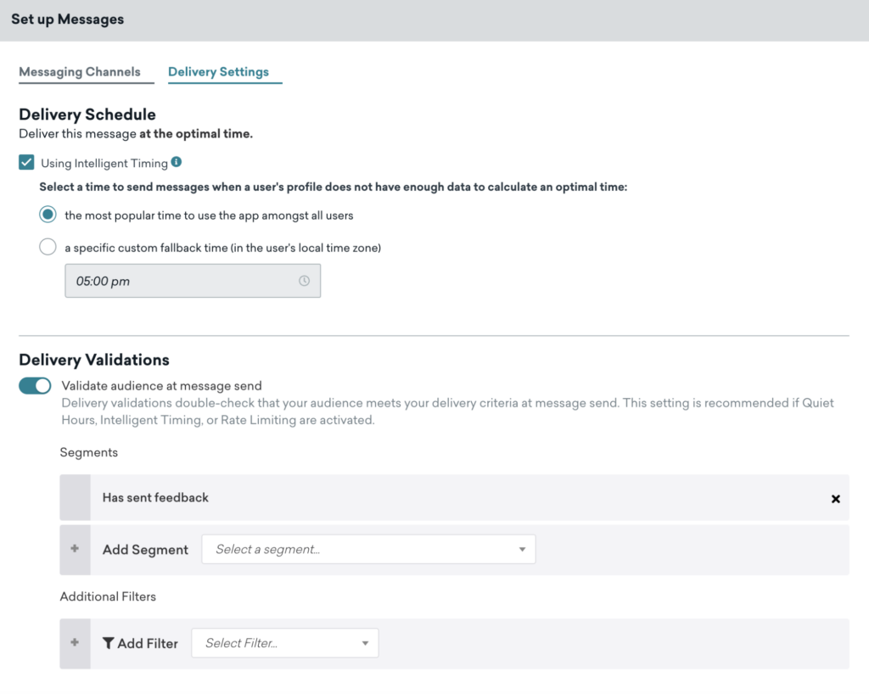Open the Select Filter dropdown
The width and height of the screenshot is (869, 694).
[285, 643]
